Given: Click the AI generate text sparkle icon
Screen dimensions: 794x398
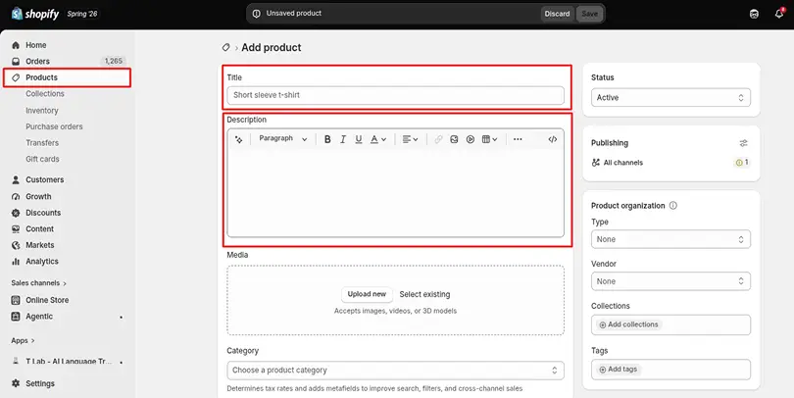Looking at the screenshot, I should pos(239,139).
